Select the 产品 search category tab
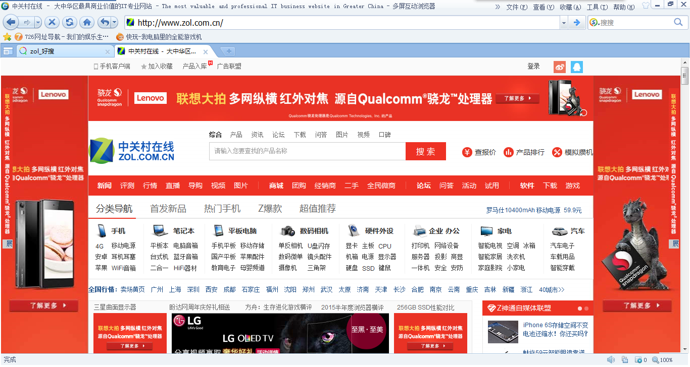 pos(236,135)
